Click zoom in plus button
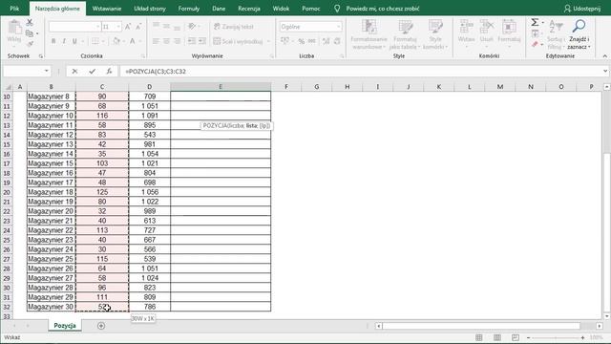Image resolution: width=611 pixels, height=344 pixels. 582,337
